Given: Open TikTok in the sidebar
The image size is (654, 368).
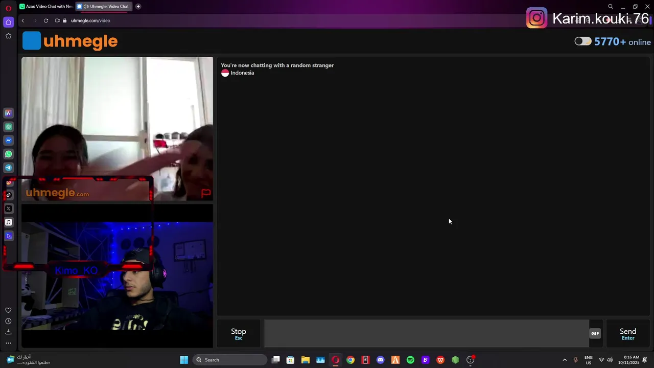Looking at the screenshot, I should [x=8, y=195].
